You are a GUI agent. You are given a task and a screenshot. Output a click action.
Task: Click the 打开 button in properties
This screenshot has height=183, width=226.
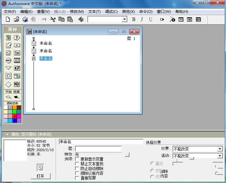tap(41, 176)
